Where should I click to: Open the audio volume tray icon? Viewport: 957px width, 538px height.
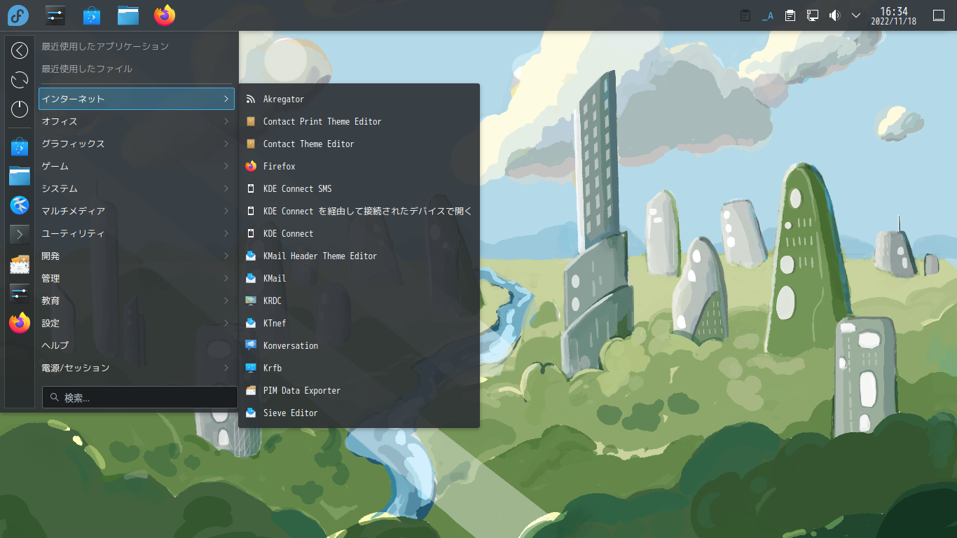[834, 15]
